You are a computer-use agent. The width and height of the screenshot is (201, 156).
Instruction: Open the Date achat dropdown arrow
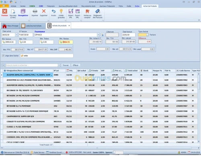point(16,35)
